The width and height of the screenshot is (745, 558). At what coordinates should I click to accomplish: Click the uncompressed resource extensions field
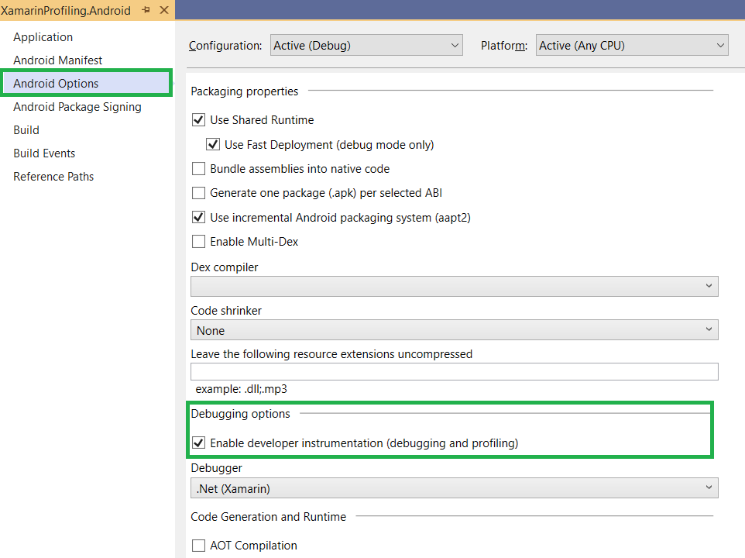coord(455,372)
